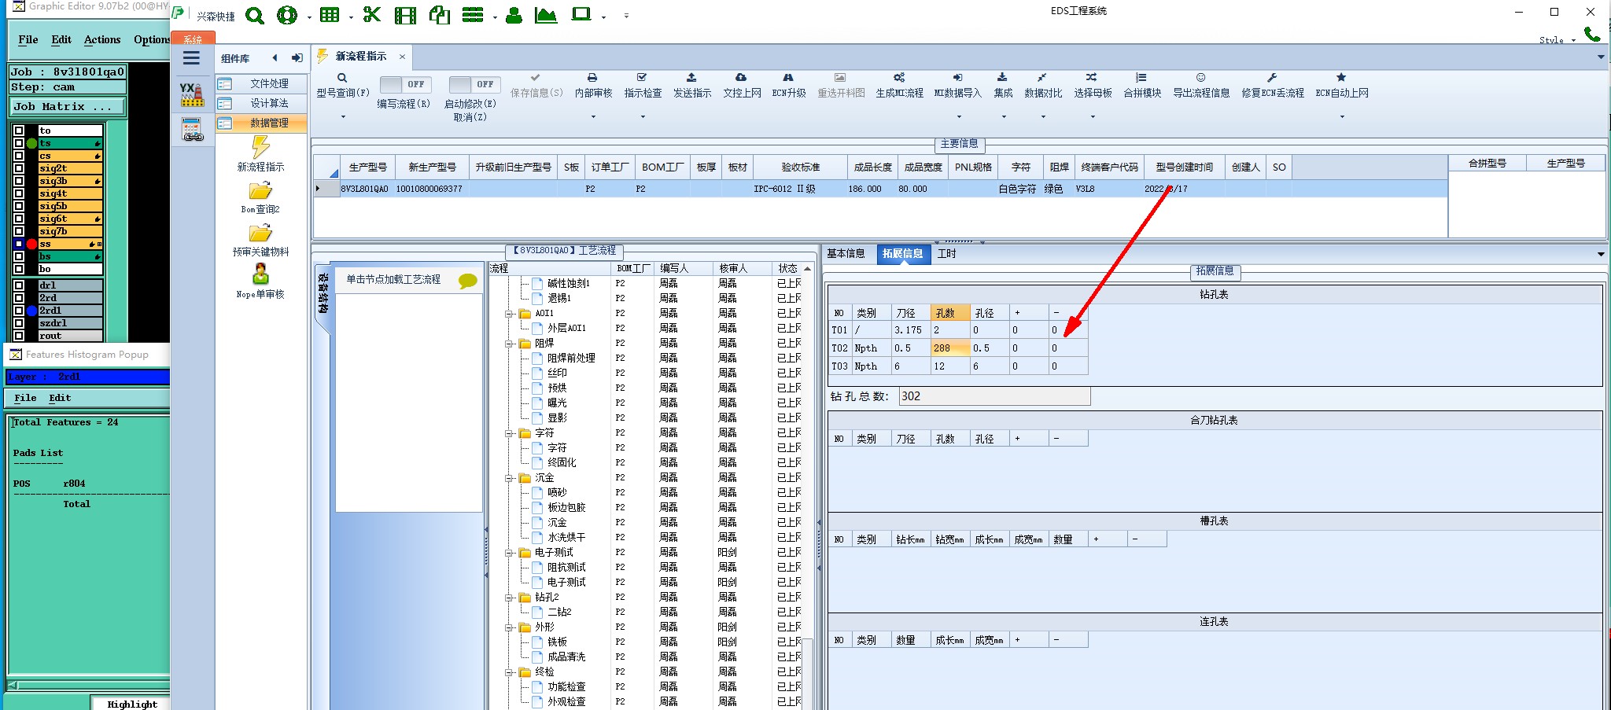The width and height of the screenshot is (1611, 710).
Task: Click the Highlight button
Action: point(131,704)
